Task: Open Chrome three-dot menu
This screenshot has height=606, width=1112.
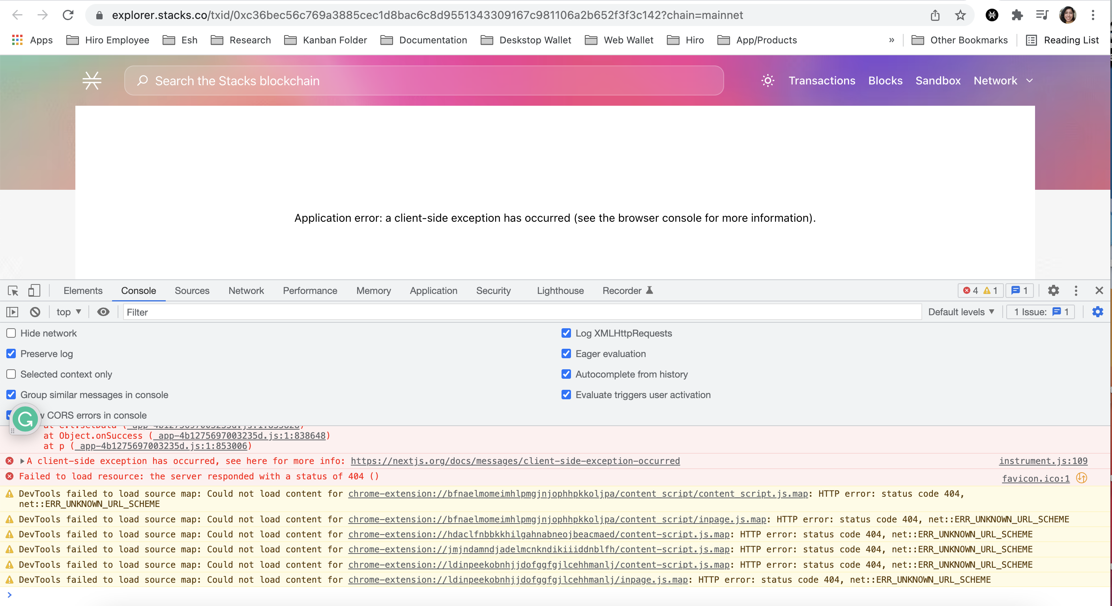Action: 1093,15
